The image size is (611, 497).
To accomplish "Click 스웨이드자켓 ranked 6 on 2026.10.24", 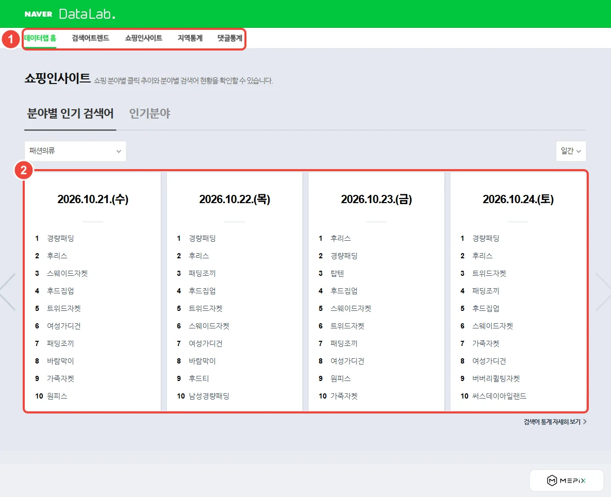I will click(492, 326).
